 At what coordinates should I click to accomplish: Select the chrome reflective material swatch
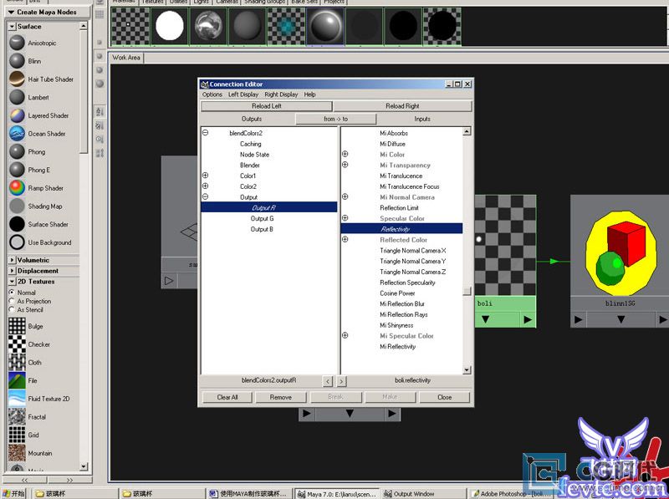coord(208,26)
